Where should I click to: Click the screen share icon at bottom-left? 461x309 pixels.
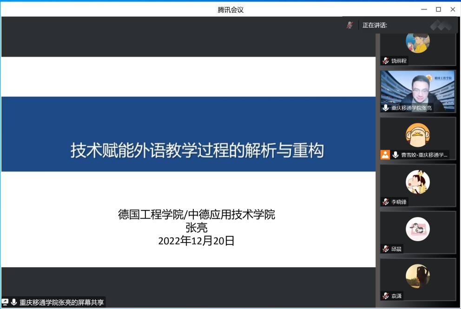[5, 302]
